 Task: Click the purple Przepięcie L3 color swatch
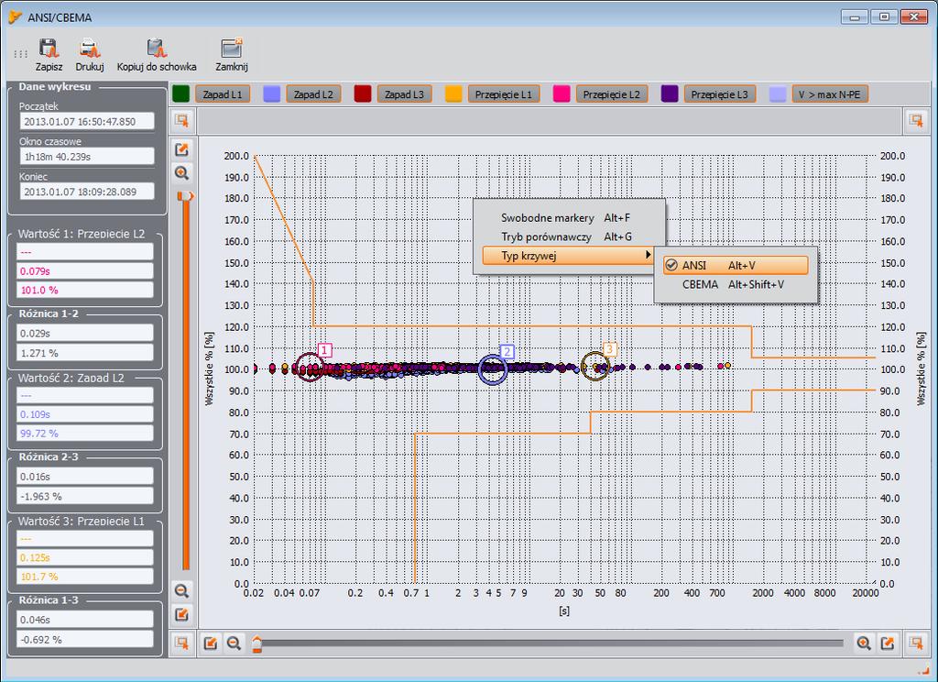click(670, 94)
